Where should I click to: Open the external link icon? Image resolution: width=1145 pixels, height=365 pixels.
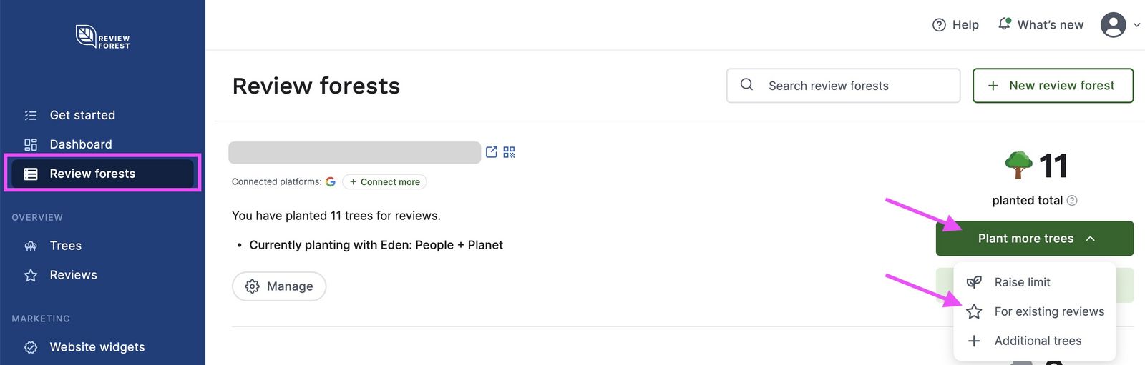click(x=492, y=152)
